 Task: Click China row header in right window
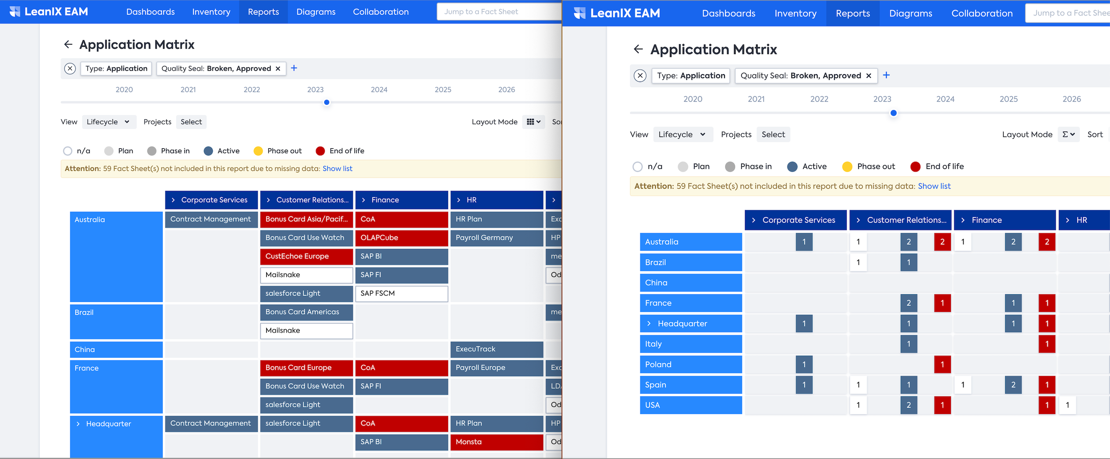[x=691, y=283]
